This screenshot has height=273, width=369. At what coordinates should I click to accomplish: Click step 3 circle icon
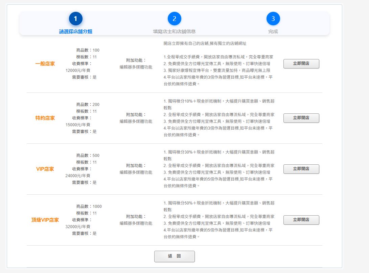click(x=273, y=19)
